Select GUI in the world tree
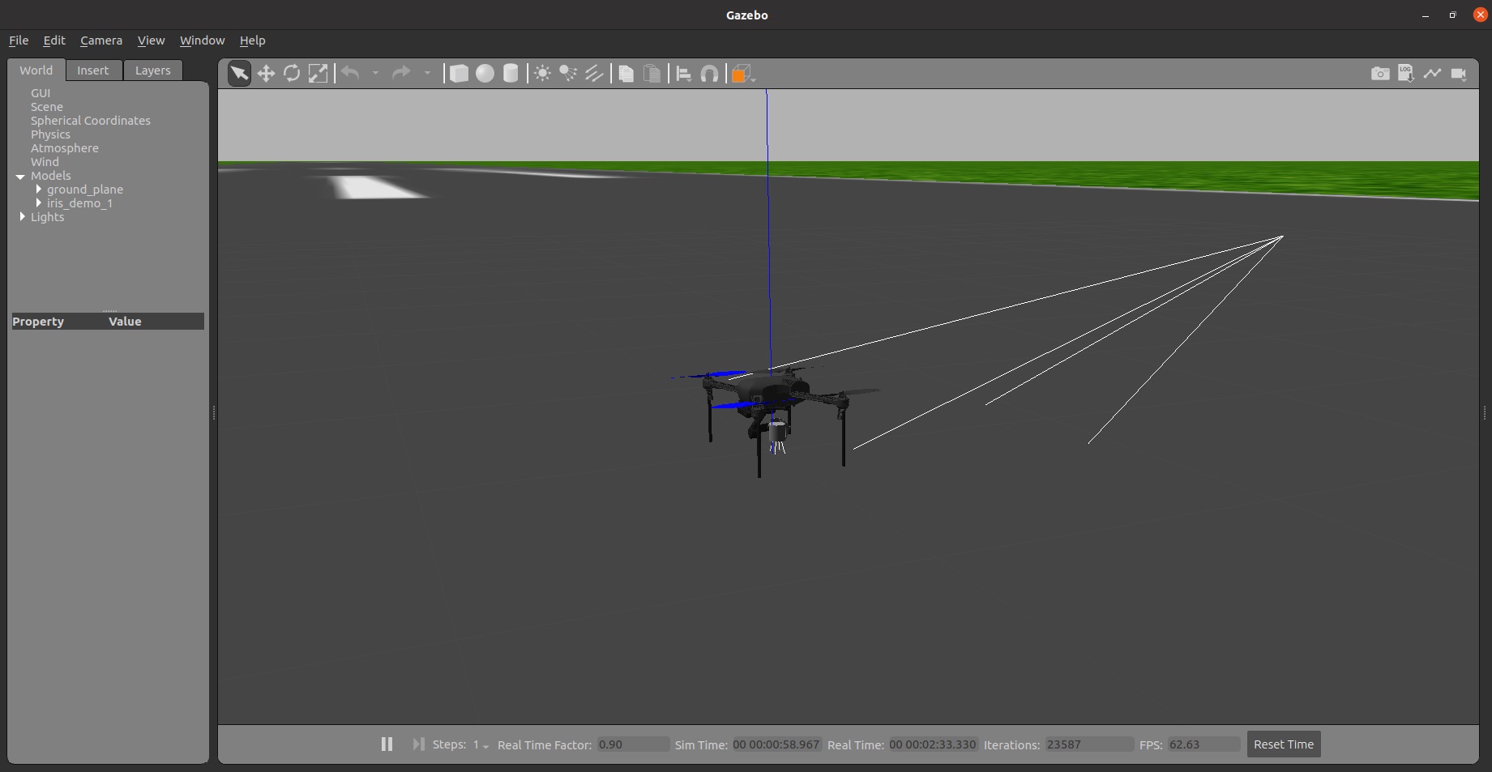Screen dimensions: 1492x772 pos(41,93)
